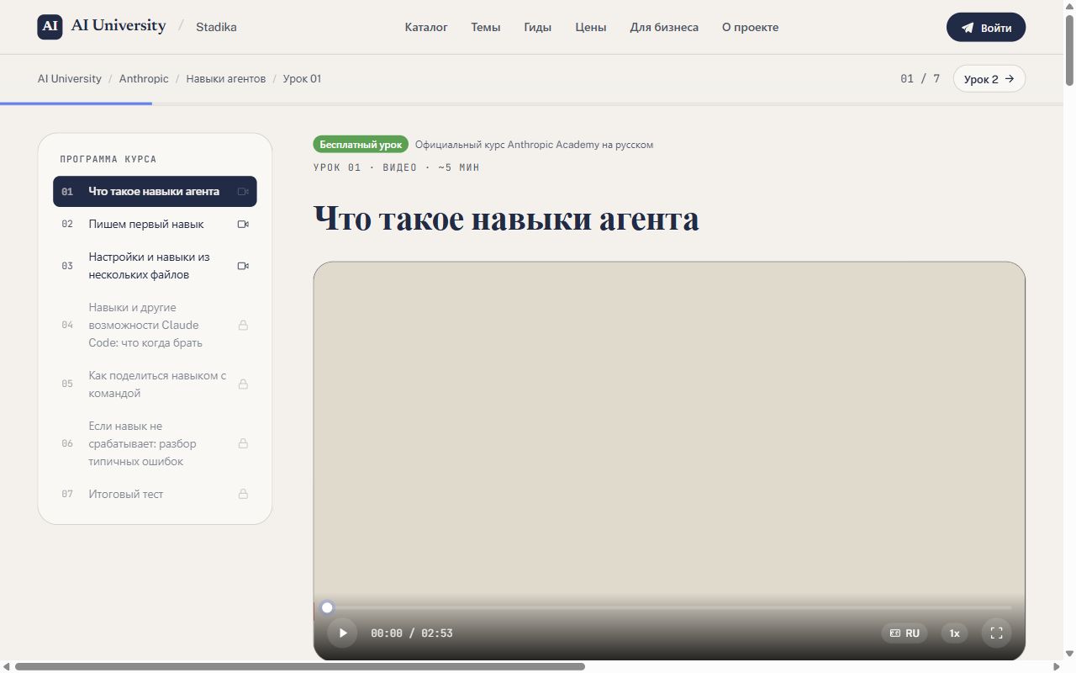Click the video icon next to lesson 02
The height and width of the screenshot is (673, 1076).
(243, 225)
